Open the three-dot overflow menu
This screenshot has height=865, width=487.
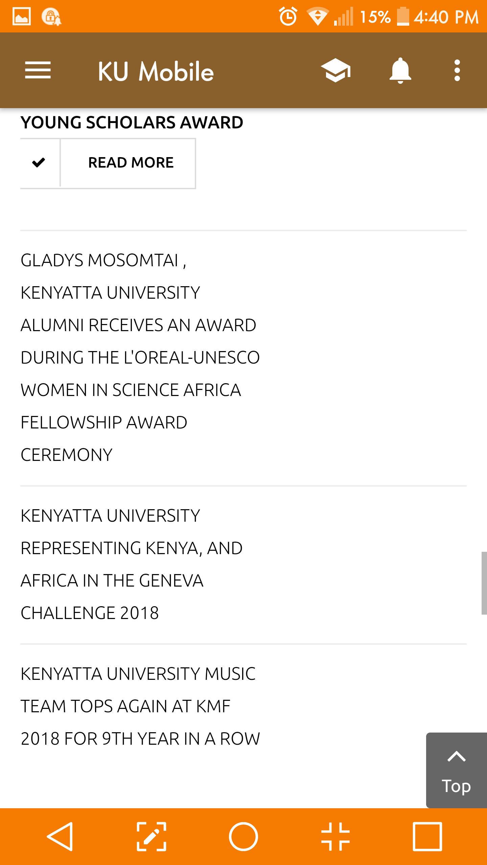(x=457, y=70)
